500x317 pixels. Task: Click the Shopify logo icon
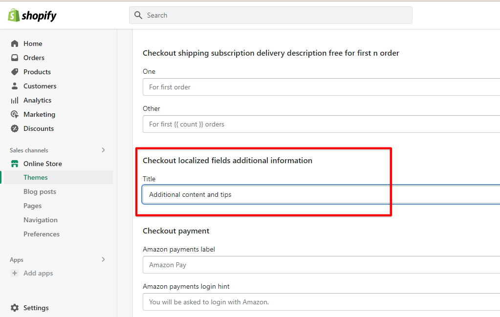(14, 15)
